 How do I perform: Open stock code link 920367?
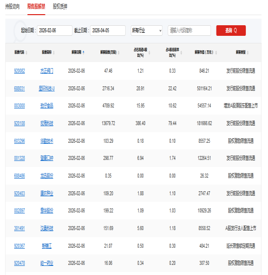(x=20, y=246)
